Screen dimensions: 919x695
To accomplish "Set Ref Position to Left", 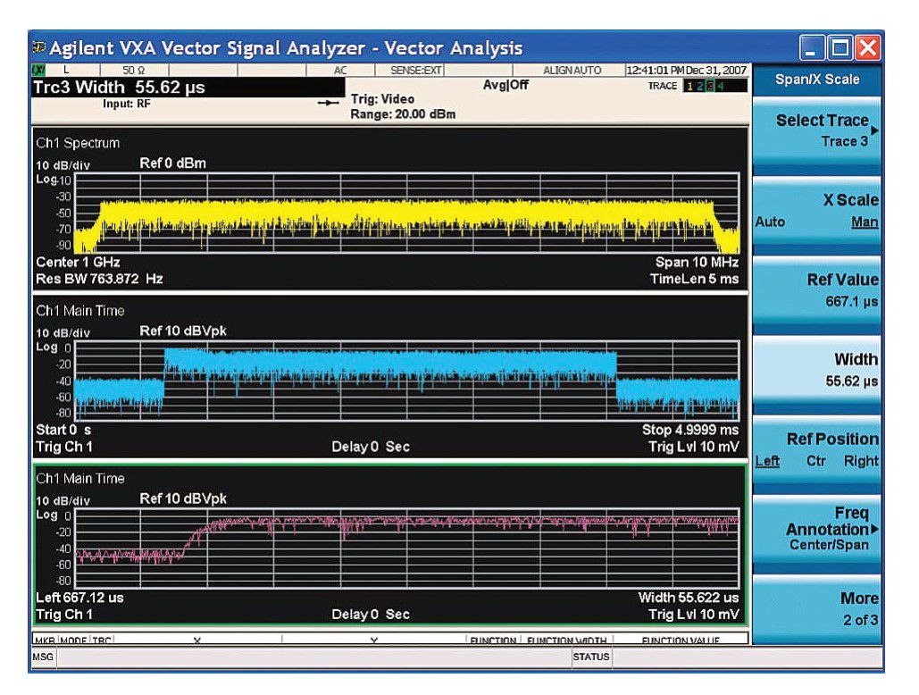I will (765, 462).
